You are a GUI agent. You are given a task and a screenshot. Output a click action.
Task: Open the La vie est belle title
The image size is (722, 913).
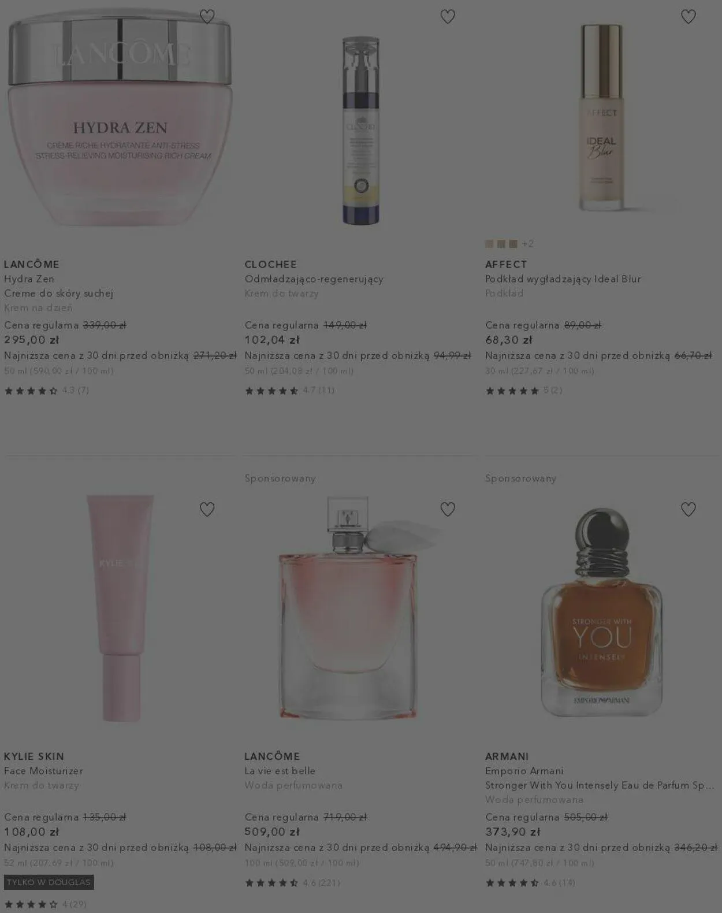280,771
